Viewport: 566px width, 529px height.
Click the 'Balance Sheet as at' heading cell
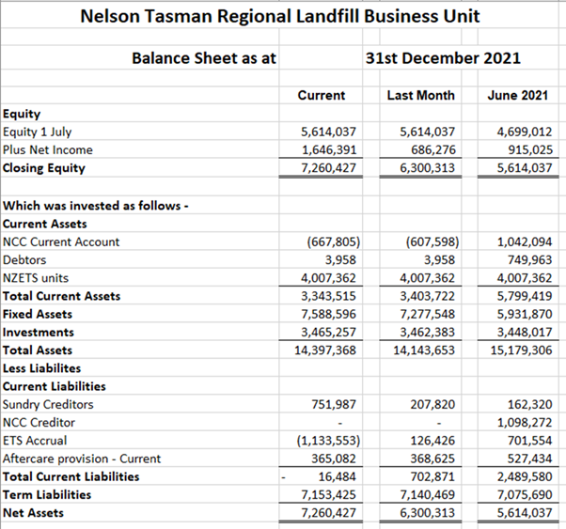pos(204,58)
